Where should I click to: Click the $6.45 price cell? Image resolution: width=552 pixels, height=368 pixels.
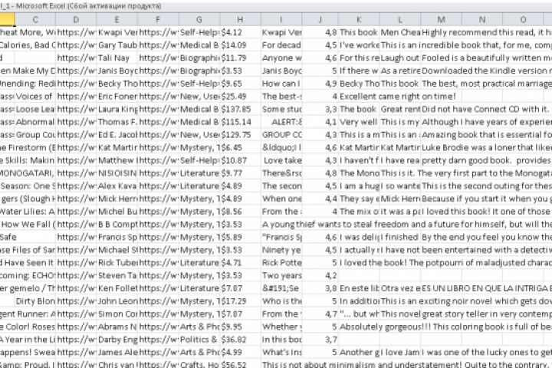pyautogui.click(x=241, y=147)
